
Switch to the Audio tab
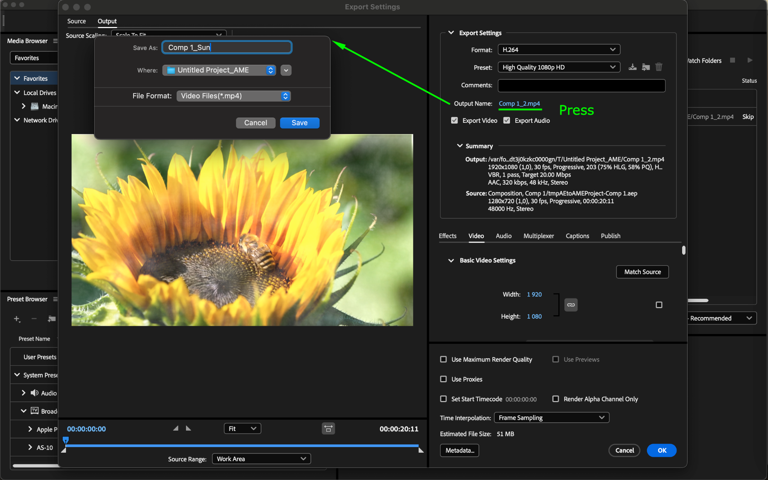[503, 236]
